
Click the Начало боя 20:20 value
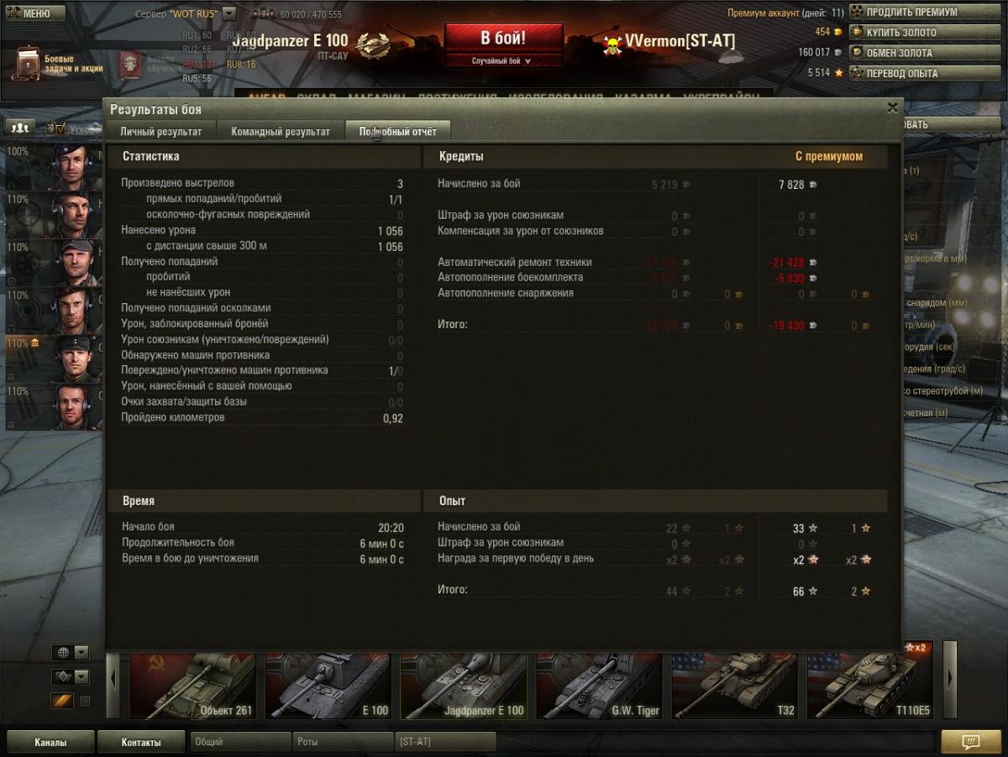[x=391, y=528]
